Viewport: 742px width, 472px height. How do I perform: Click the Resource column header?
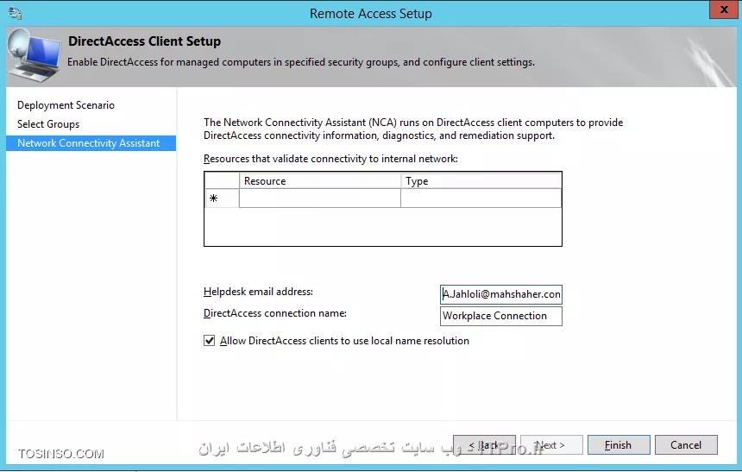pos(320,181)
